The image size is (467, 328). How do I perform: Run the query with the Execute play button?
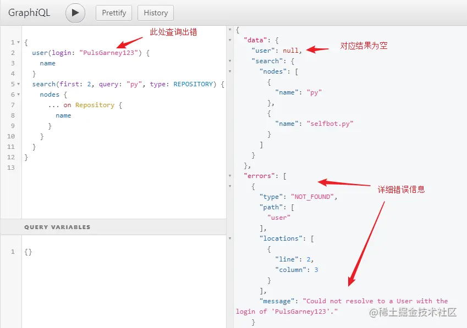75,13
